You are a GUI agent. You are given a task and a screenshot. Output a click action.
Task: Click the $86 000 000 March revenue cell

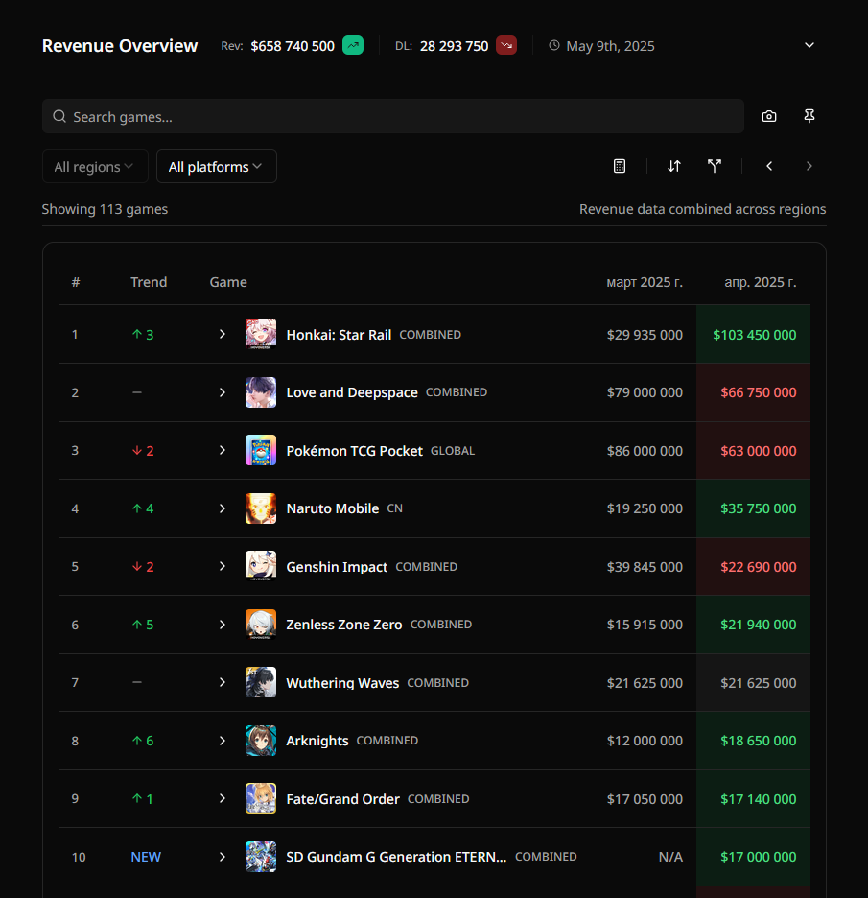point(645,451)
